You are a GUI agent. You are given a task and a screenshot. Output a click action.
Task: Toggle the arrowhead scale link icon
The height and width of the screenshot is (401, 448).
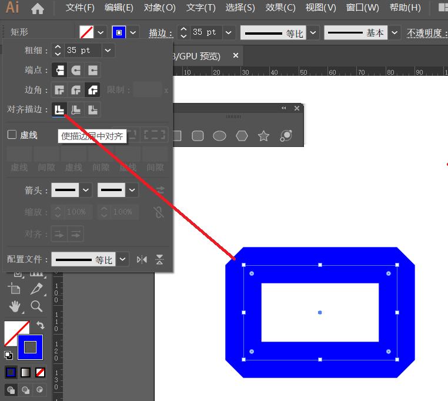tap(159, 212)
